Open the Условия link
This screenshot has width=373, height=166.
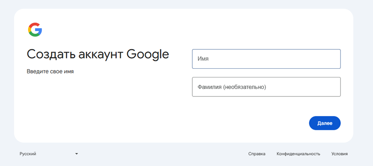(x=339, y=154)
